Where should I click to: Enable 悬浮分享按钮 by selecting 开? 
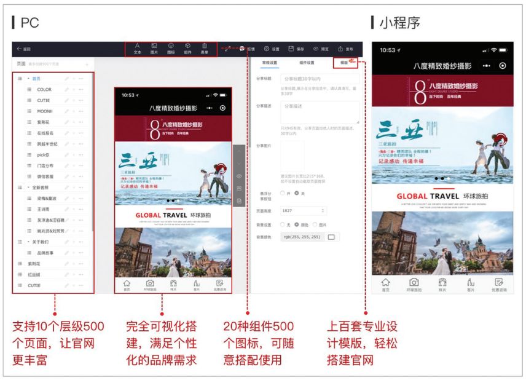(283, 193)
